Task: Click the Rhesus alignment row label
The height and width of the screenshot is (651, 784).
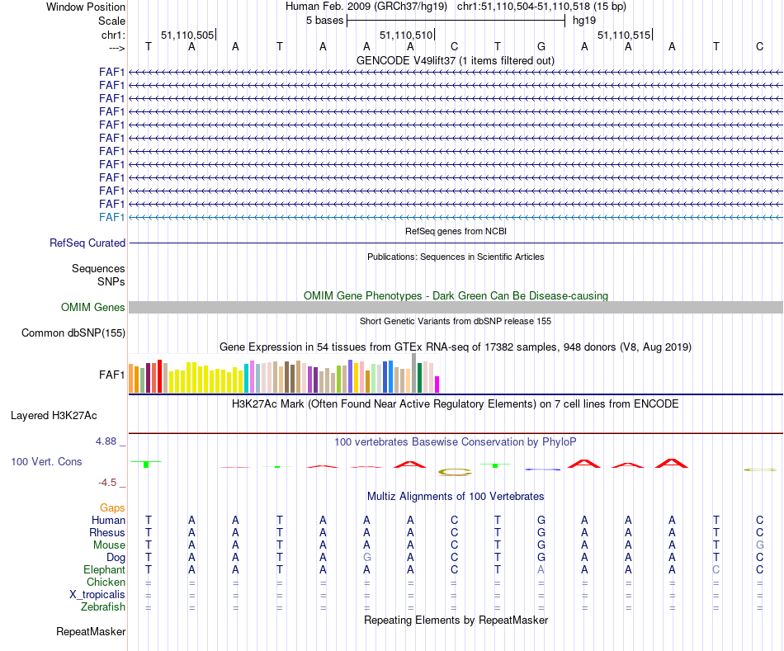Action: pyautogui.click(x=107, y=533)
